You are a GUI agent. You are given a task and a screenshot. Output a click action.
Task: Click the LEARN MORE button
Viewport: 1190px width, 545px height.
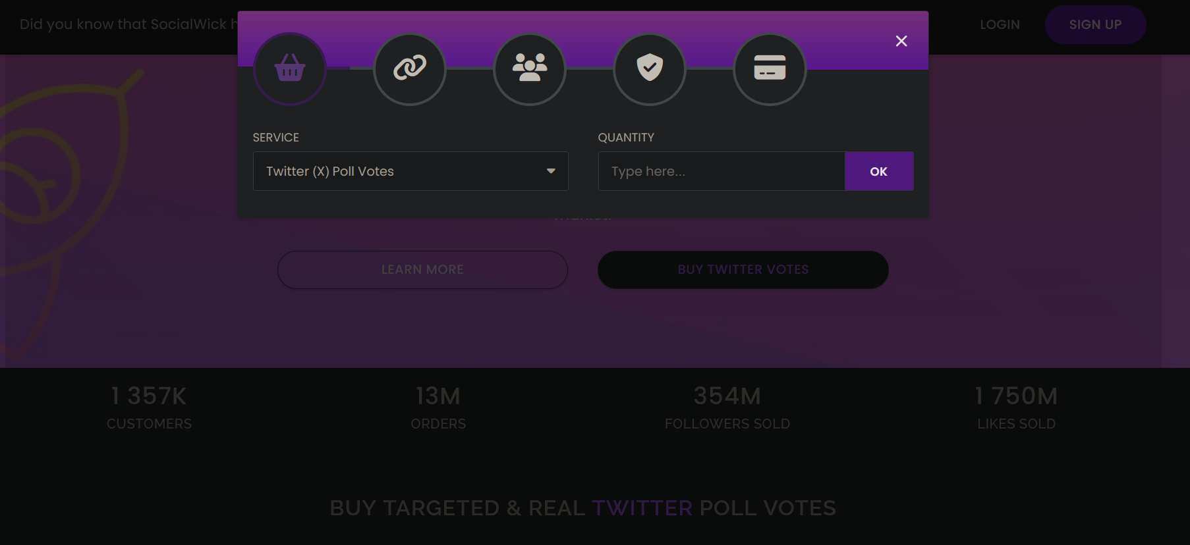tap(422, 270)
